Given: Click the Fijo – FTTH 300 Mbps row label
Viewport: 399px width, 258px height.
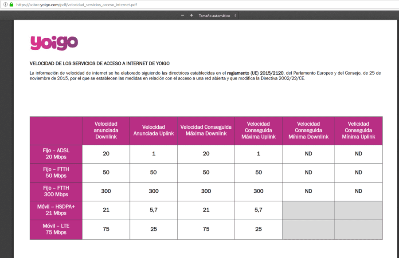Looking at the screenshot, I should click(56, 191).
